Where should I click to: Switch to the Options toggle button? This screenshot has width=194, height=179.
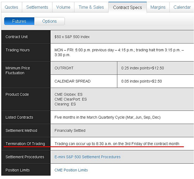pos(49,21)
